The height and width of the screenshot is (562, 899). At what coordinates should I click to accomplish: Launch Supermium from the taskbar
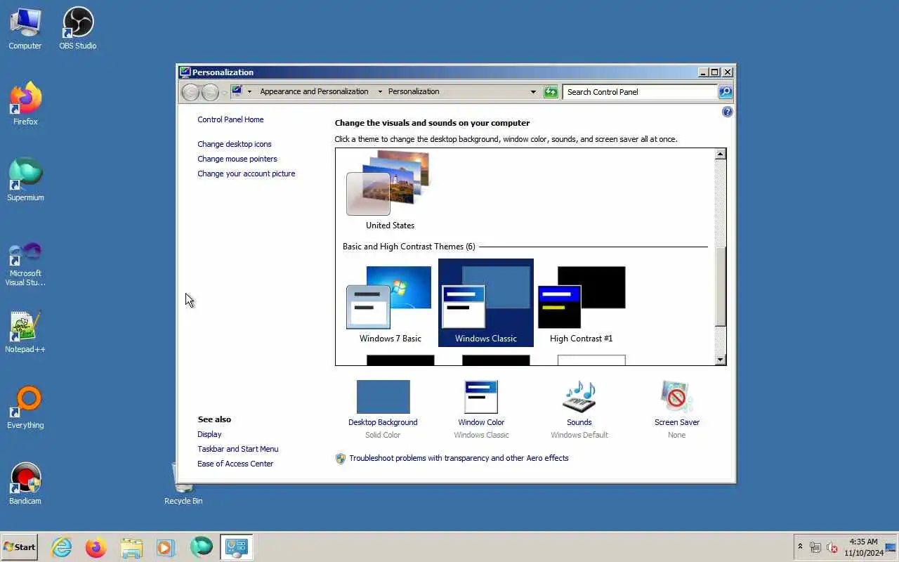pyautogui.click(x=201, y=547)
